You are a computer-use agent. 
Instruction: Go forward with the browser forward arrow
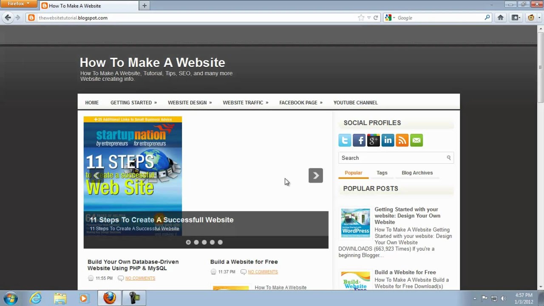coord(17,18)
